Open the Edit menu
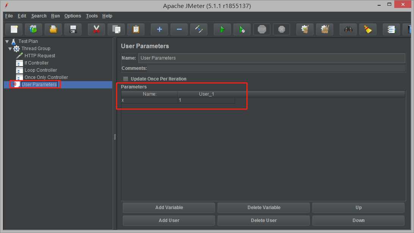 pos(22,16)
